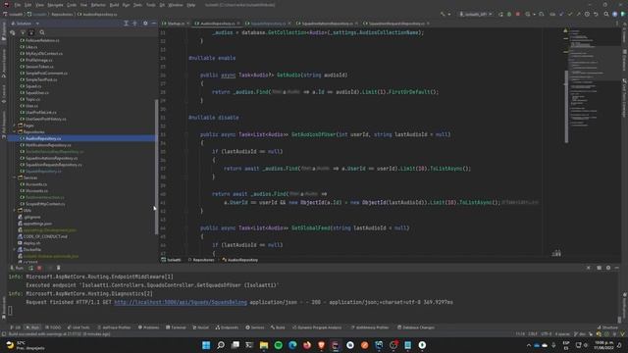The image size is (628, 353).
Task: Switch to the Startup.cs editor tab
Action: point(175,24)
